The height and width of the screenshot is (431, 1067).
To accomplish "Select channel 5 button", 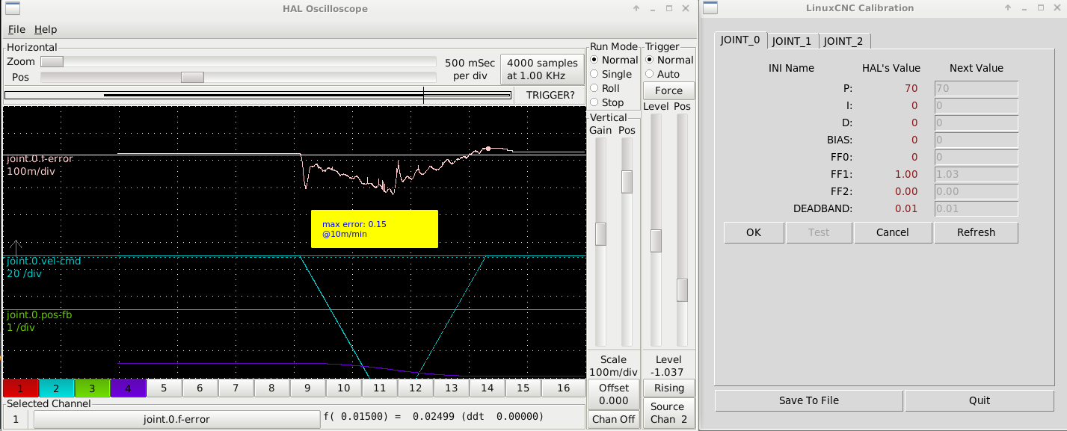I will coord(164,388).
